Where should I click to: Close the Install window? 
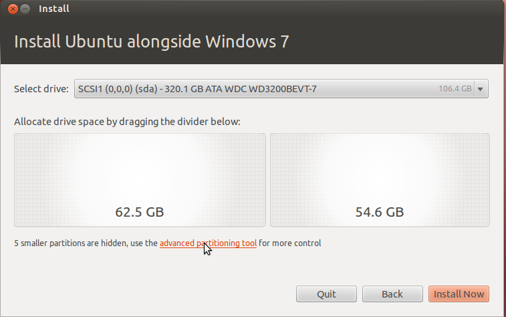click(x=11, y=9)
